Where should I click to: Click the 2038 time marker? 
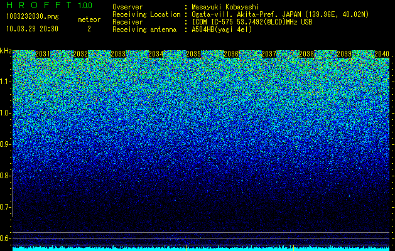pos(306,54)
